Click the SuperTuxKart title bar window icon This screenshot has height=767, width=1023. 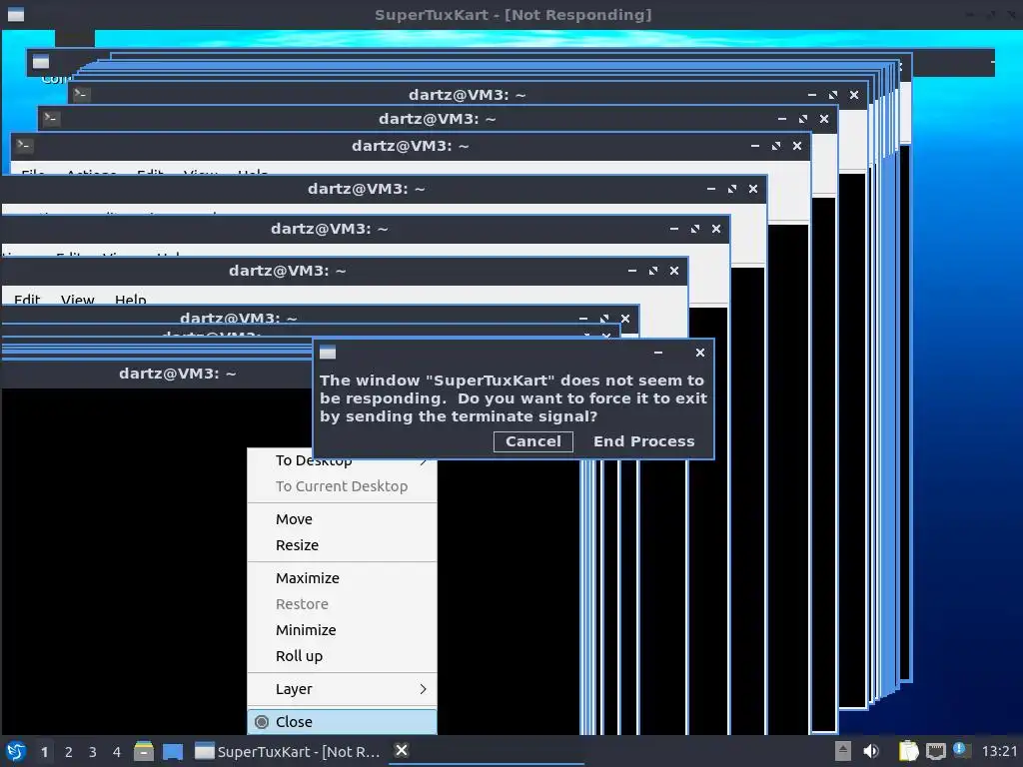[x=16, y=14]
